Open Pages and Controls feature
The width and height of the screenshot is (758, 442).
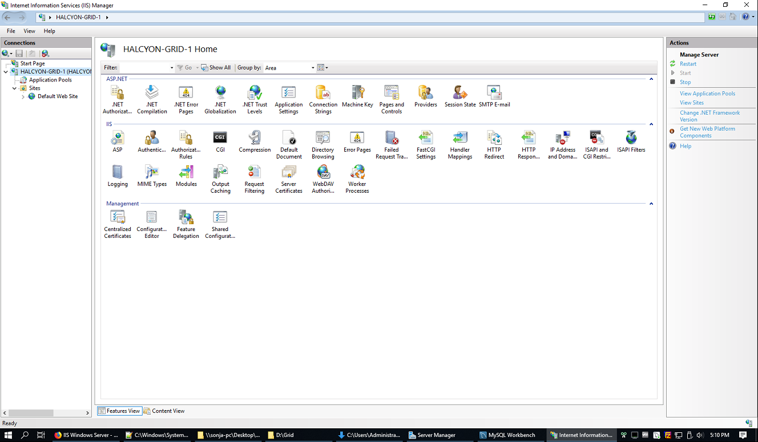(392, 99)
